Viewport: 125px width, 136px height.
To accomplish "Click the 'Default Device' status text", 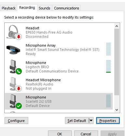I will click(38, 106).
